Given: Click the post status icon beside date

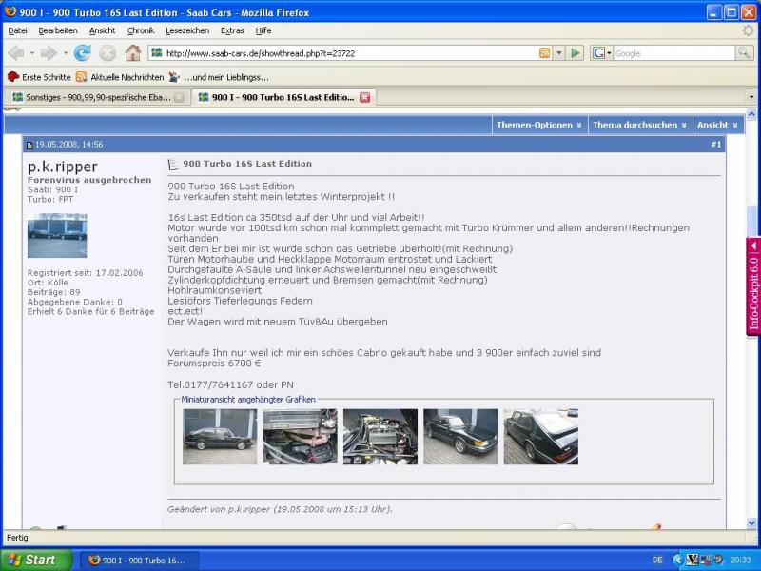Looking at the screenshot, I should [x=29, y=145].
